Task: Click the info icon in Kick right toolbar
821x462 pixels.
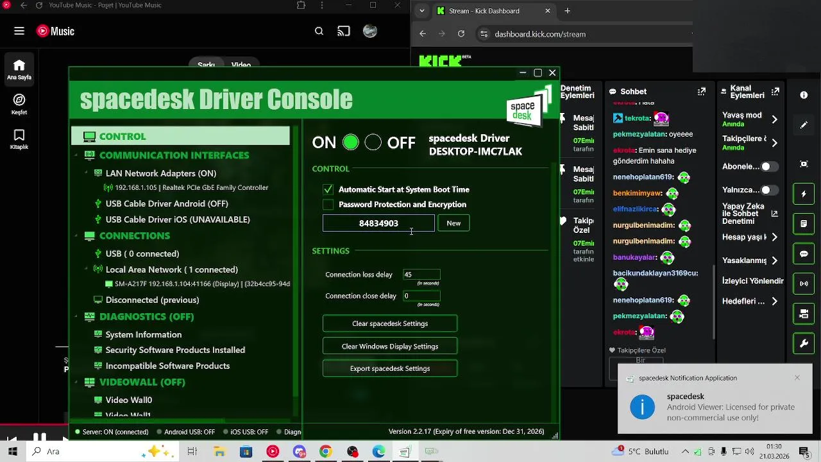Action: click(x=804, y=95)
